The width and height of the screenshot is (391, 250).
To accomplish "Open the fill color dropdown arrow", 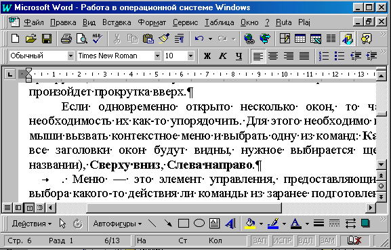I will pyautogui.click(x=261, y=224).
